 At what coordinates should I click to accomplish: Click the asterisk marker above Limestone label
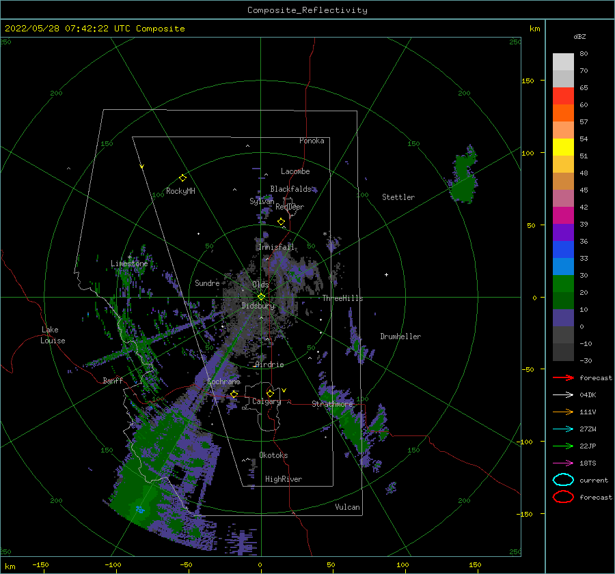tap(129, 258)
